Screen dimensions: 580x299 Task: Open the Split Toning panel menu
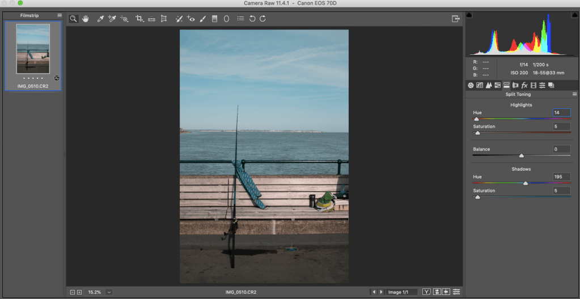(574, 94)
